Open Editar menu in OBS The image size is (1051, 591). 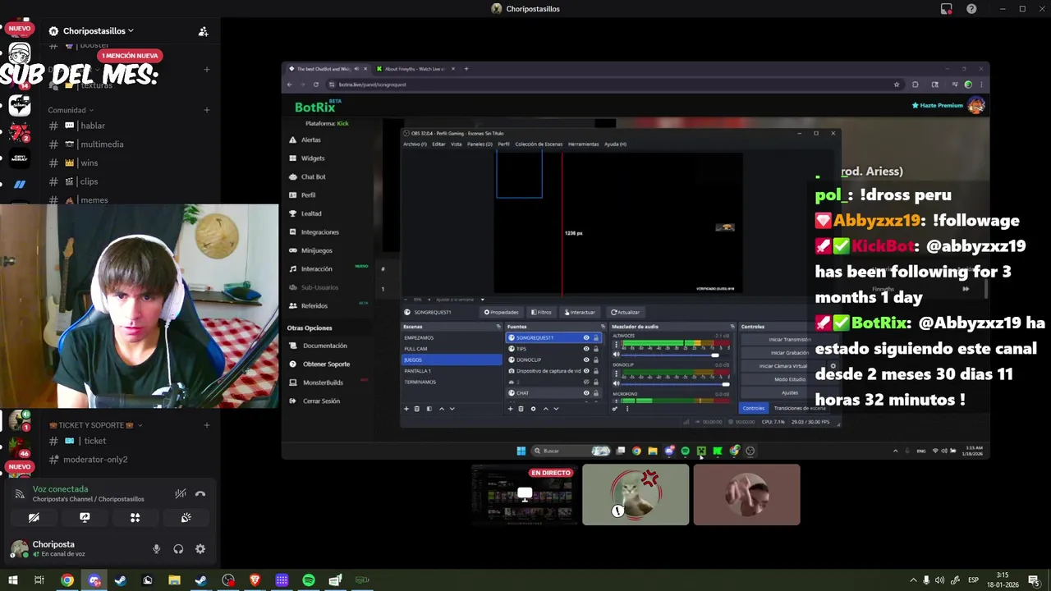pos(438,144)
